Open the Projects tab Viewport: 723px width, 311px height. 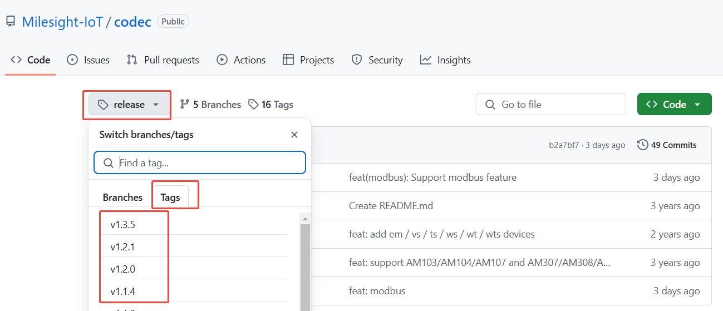click(x=308, y=60)
